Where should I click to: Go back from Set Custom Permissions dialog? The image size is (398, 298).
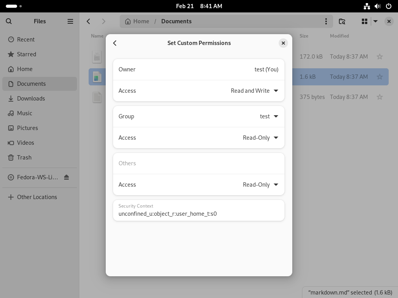[x=115, y=43]
